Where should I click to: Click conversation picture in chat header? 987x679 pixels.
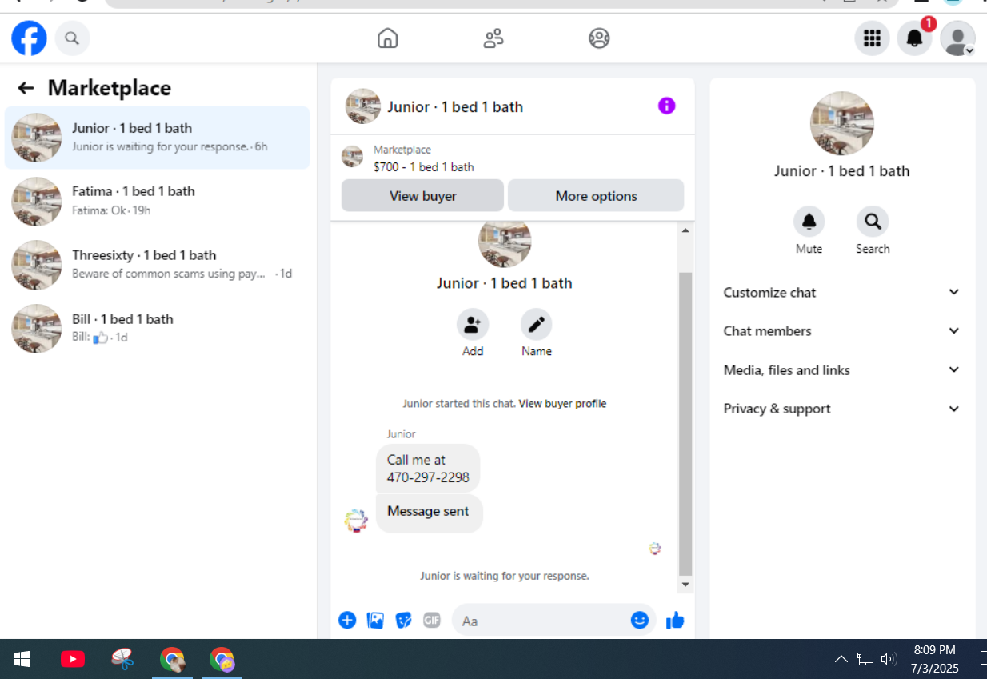(x=362, y=106)
